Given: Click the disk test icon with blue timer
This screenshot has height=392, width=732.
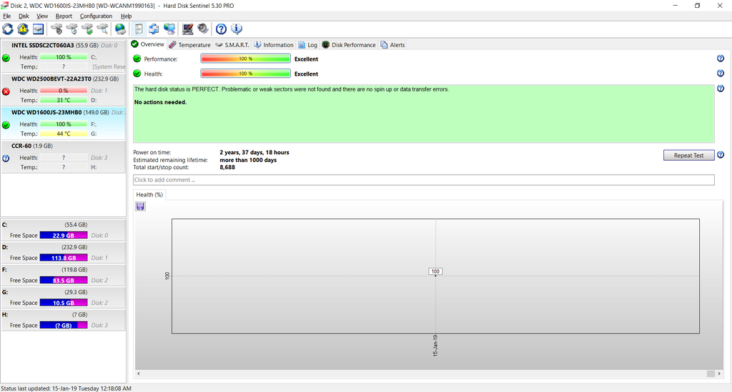Looking at the screenshot, I should [x=72, y=29].
